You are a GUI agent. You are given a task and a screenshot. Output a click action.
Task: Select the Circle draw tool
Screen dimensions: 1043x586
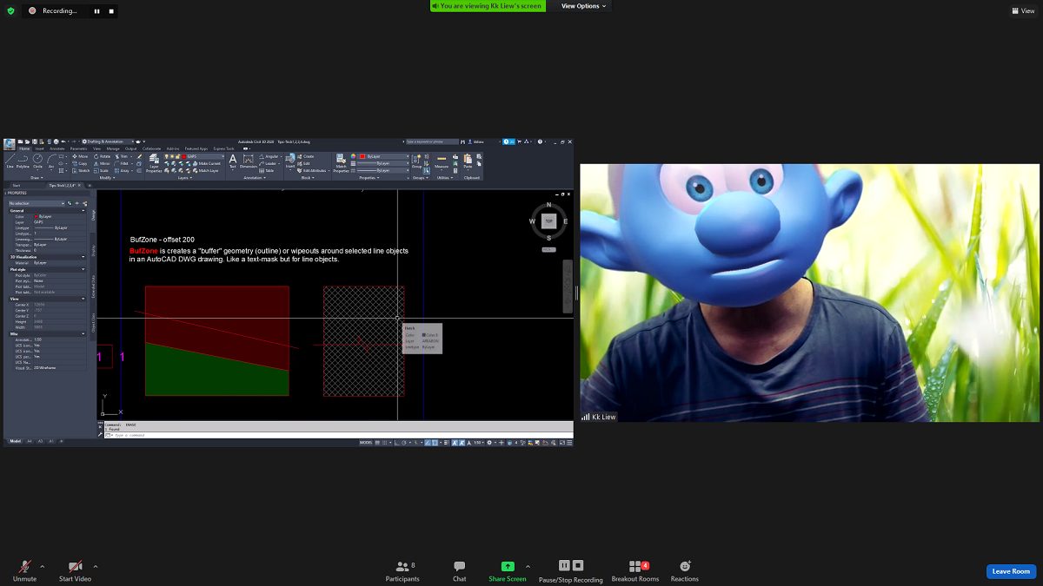[37, 161]
